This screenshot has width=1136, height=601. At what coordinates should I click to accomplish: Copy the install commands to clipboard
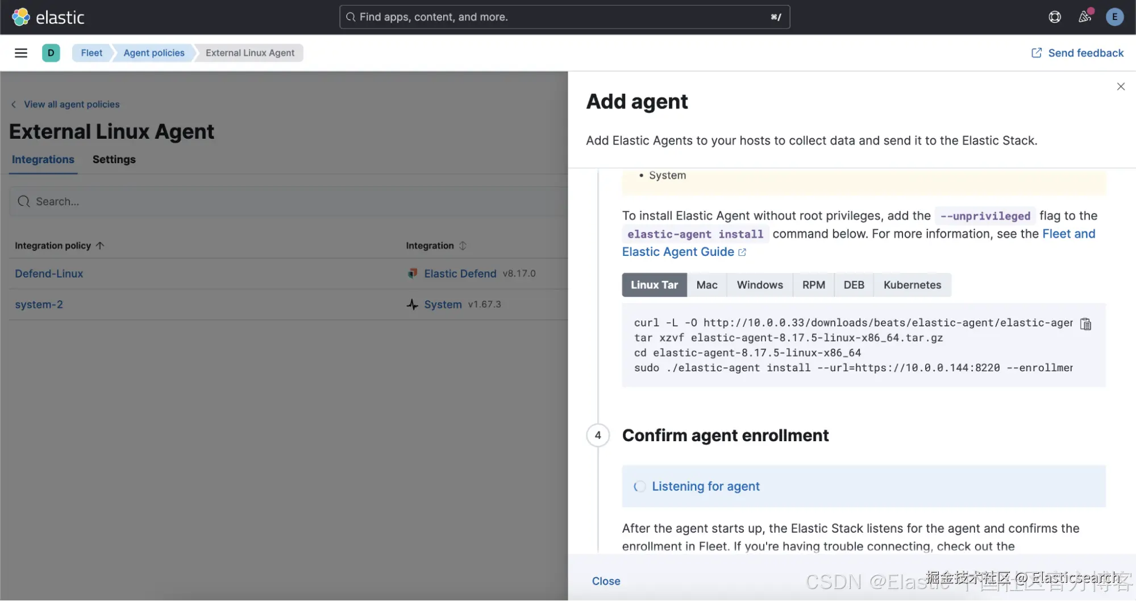click(1085, 324)
